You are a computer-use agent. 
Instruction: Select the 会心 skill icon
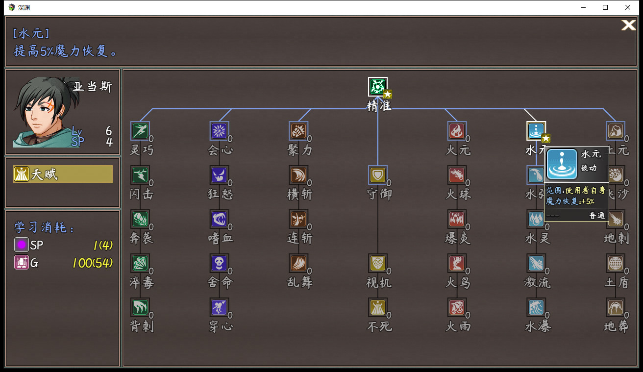pos(220,130)
